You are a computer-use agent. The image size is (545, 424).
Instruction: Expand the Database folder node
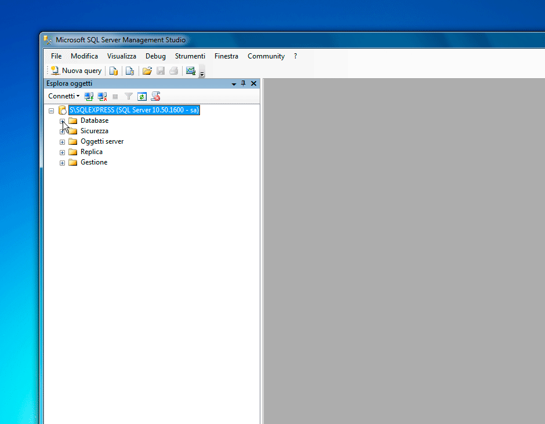click(x=62, y=121)
